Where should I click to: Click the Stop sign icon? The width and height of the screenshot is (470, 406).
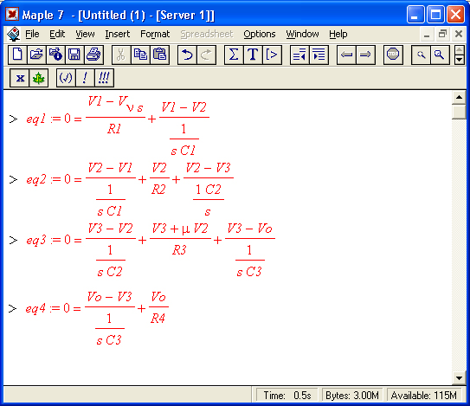[393, 55]
